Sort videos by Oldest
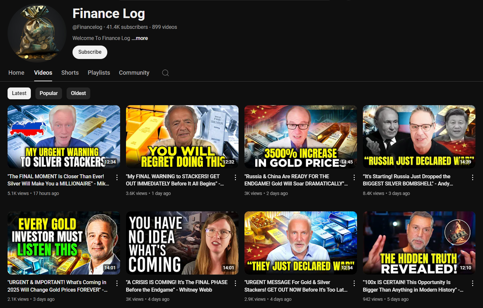The height and width of the screenshot is (308, 483). click(78, 93)
